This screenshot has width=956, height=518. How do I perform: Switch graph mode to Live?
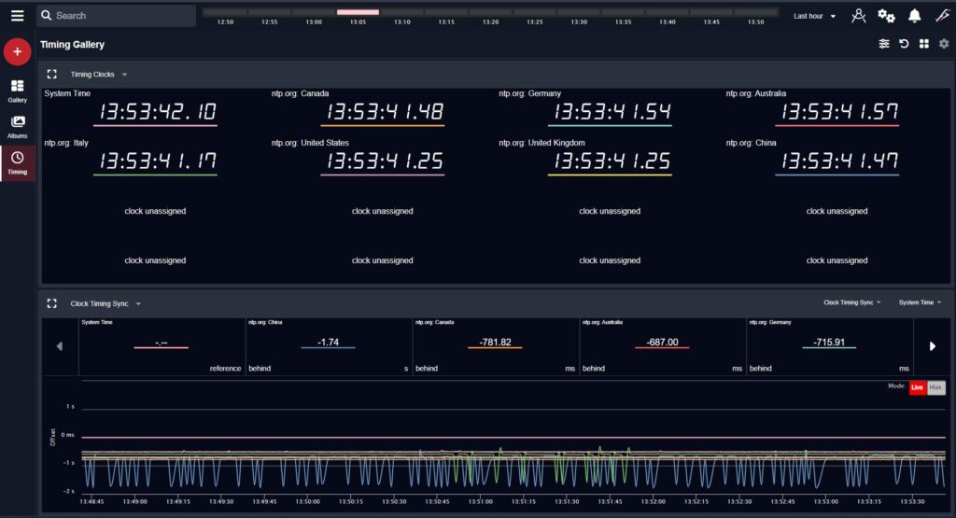coord(917,387)
